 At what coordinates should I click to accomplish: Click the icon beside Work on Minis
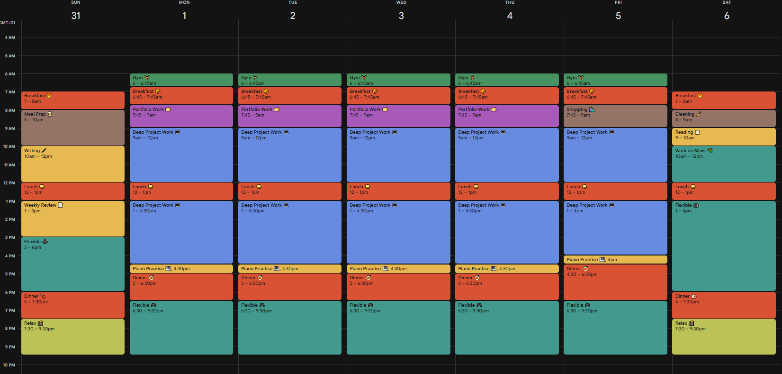click(710, 151)
